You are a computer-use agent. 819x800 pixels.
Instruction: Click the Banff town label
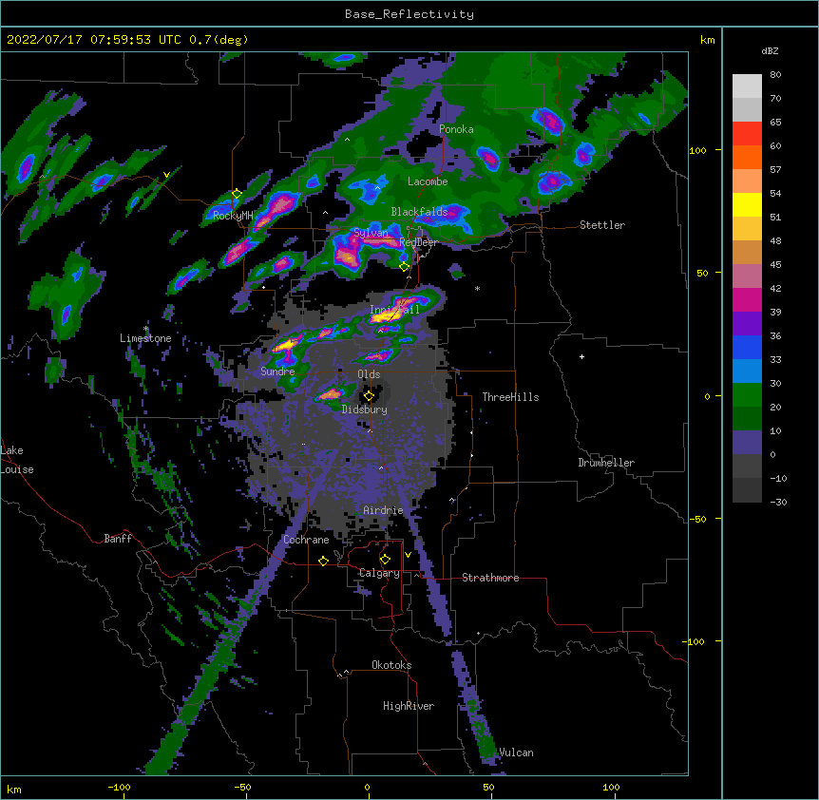click(118, 539)
